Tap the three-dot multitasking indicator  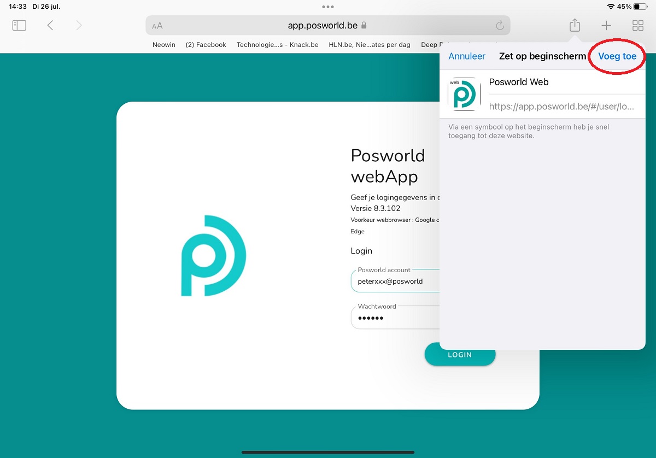(x=328, y=7)
